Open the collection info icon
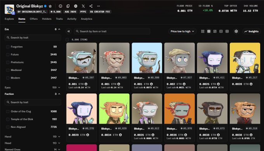 [x=61, y=6]
